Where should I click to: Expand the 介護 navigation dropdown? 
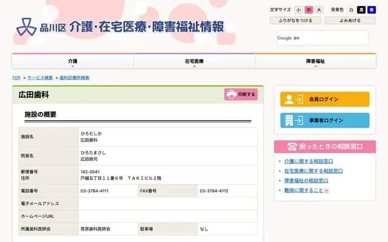(x=73, y=62)
